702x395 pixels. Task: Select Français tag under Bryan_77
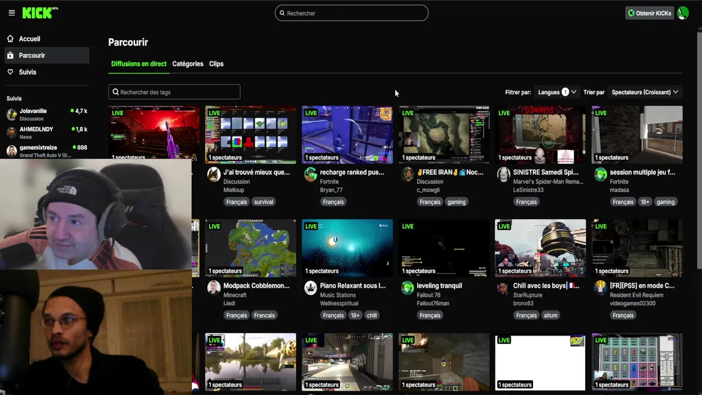pyautogui.click(x=333, y=202)
